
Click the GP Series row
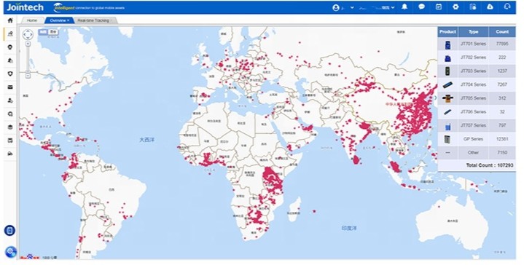point(477,139)
